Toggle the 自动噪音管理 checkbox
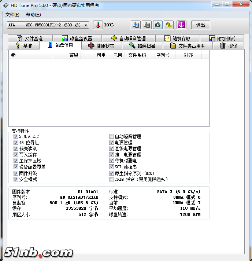Viewport: 252px width, 261px height. (x=112, y=136)
